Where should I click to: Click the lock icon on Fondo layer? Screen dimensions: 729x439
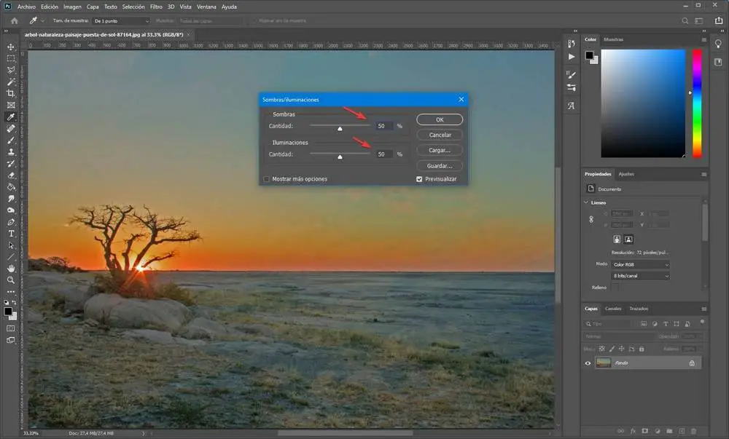[692, 363]
